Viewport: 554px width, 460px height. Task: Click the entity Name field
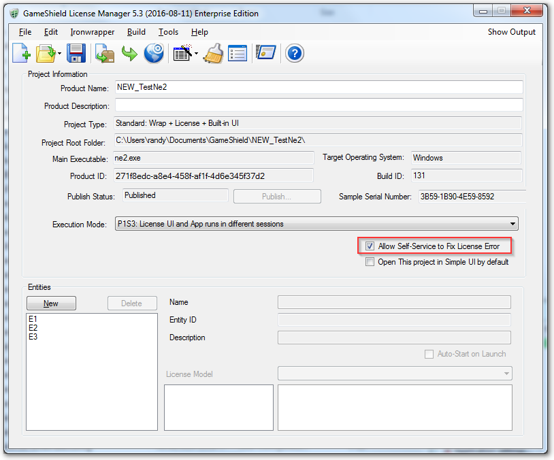click(x=394, y=302)
